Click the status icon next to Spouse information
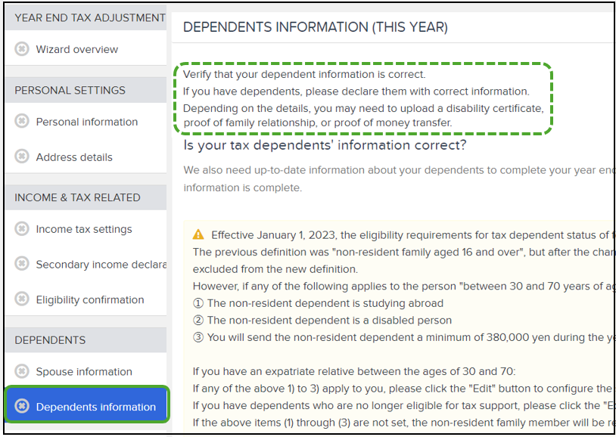 pos(22,371)
